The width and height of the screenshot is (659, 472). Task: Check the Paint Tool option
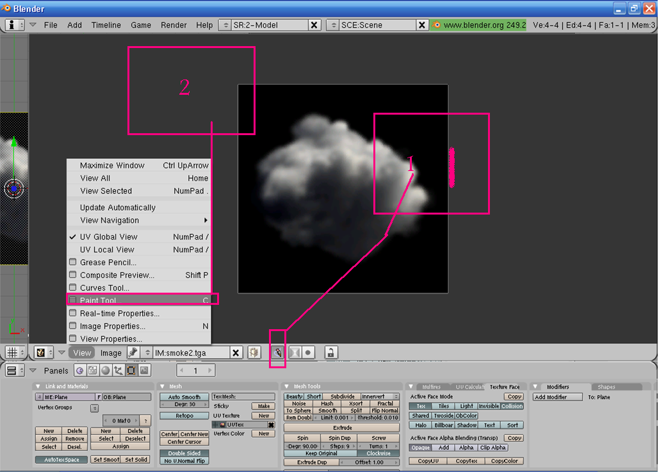click(73, 300)
